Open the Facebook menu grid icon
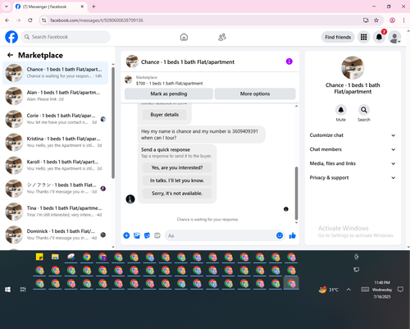The height and width of the screenshot is (329, 410). pos(363,37)
